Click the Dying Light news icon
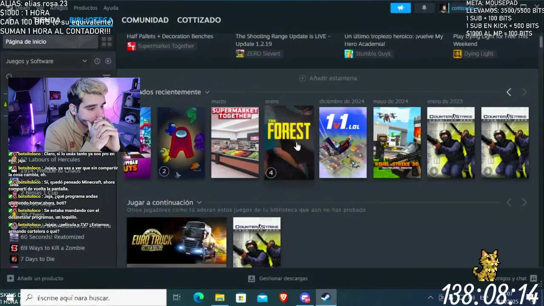Viewport: 544px width, 306px height. click(x=458, y=54)
